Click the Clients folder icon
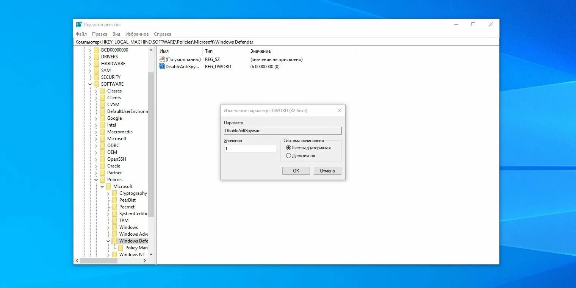This screenshot has height=288, width=576. tap(102, 98)
